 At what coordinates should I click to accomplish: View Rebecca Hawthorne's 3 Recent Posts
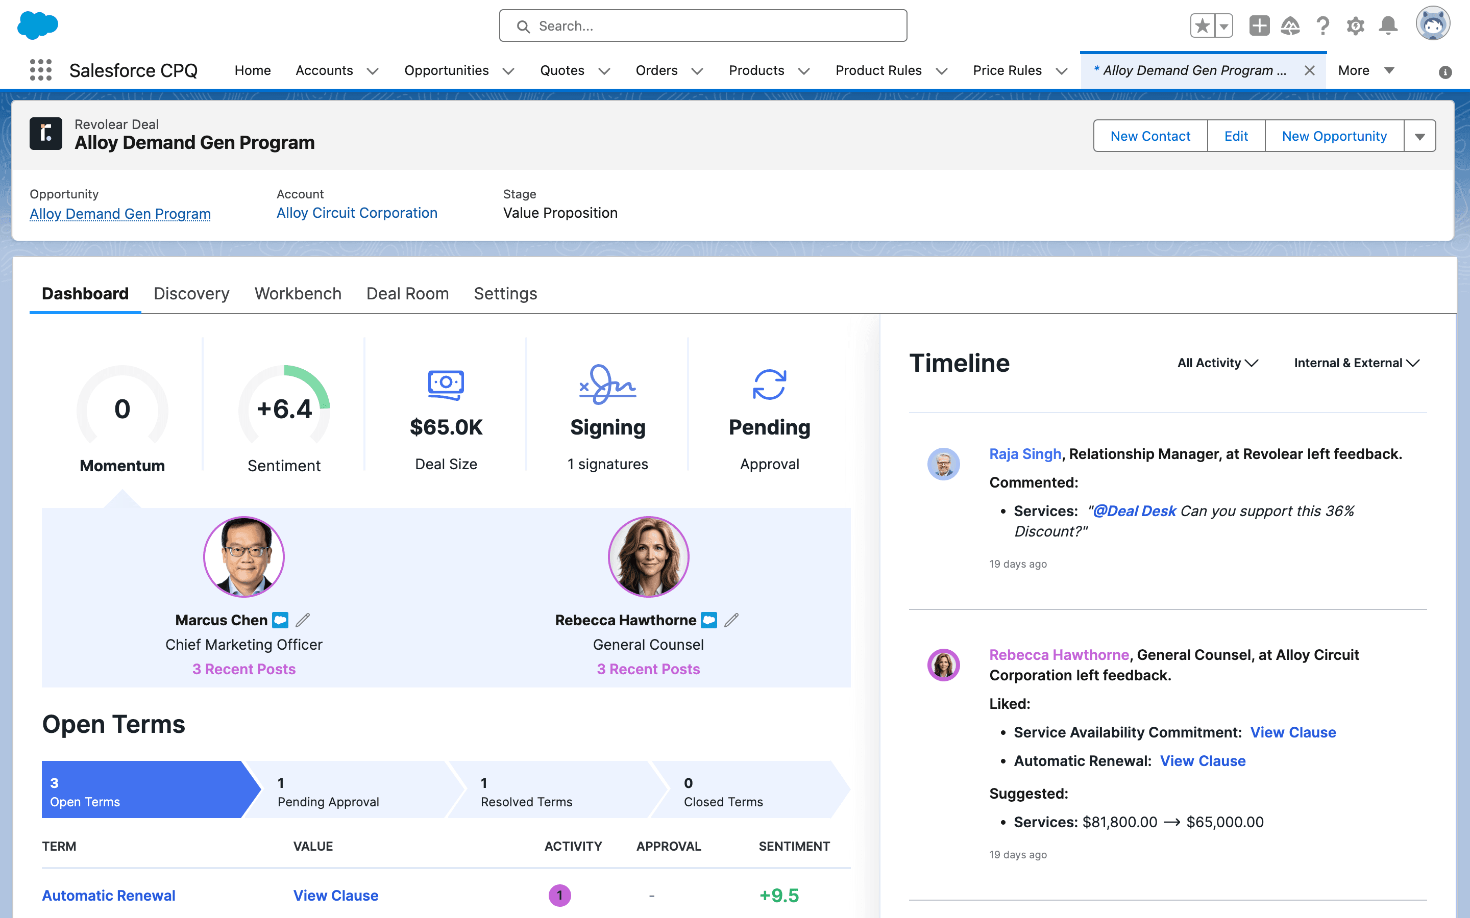click(648, 669)
